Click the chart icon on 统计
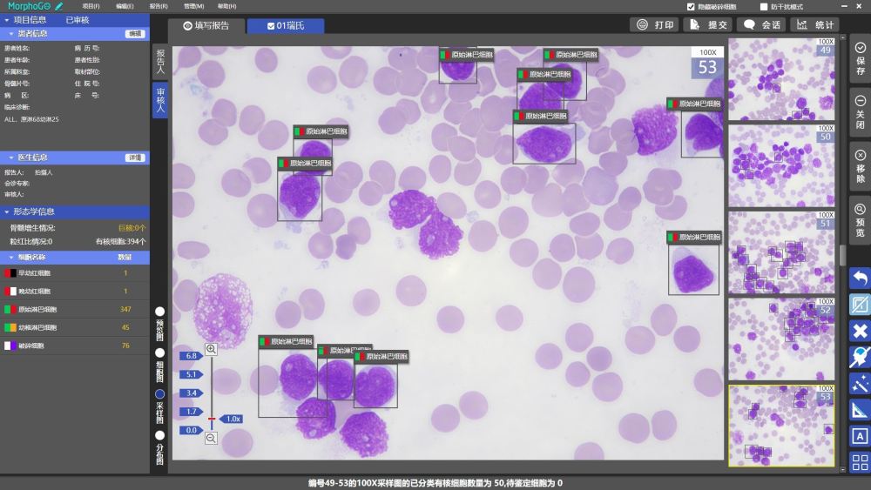Viewport: 871px width, 490px height. tap(802, 24)
